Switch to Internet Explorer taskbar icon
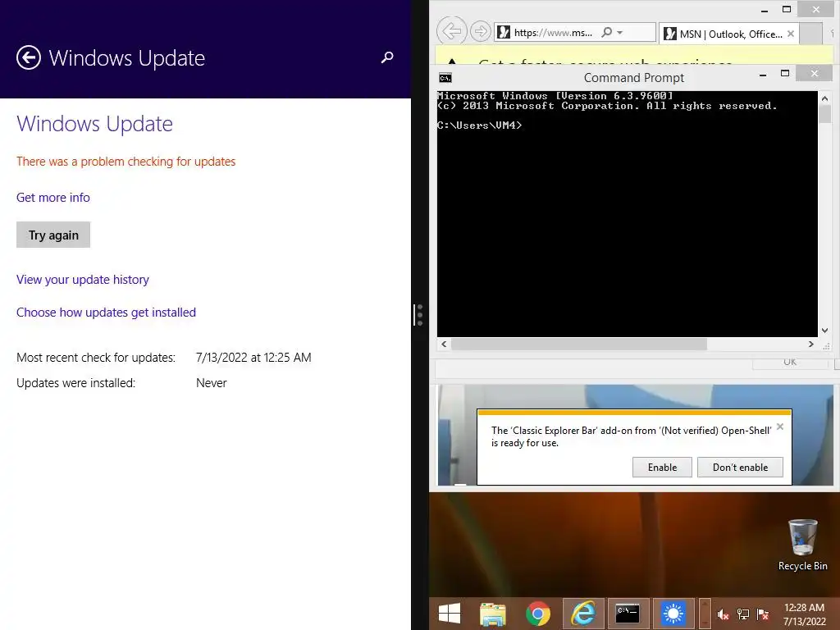This screenshot has width=840, height=630. click(583, 614)
